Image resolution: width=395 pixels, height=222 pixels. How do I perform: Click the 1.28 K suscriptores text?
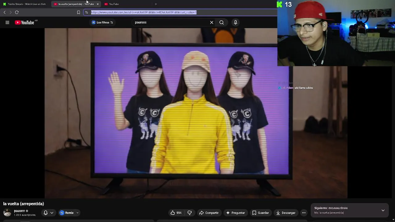pyautogui.click(x=25, y=215)
